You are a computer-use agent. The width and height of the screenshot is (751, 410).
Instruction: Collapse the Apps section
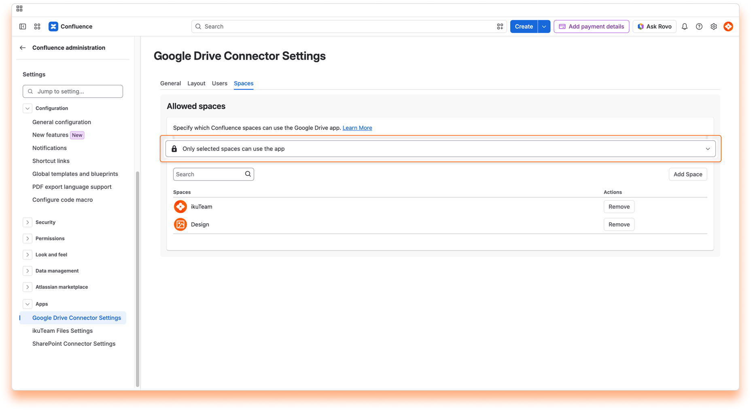tap(27, 304)
